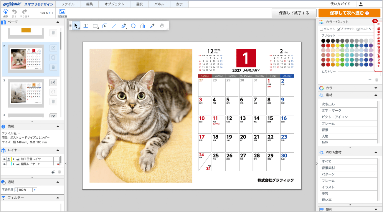Click the user account icon
The height and width of the screenshot is (212, 383).
(x=361, y=4)
